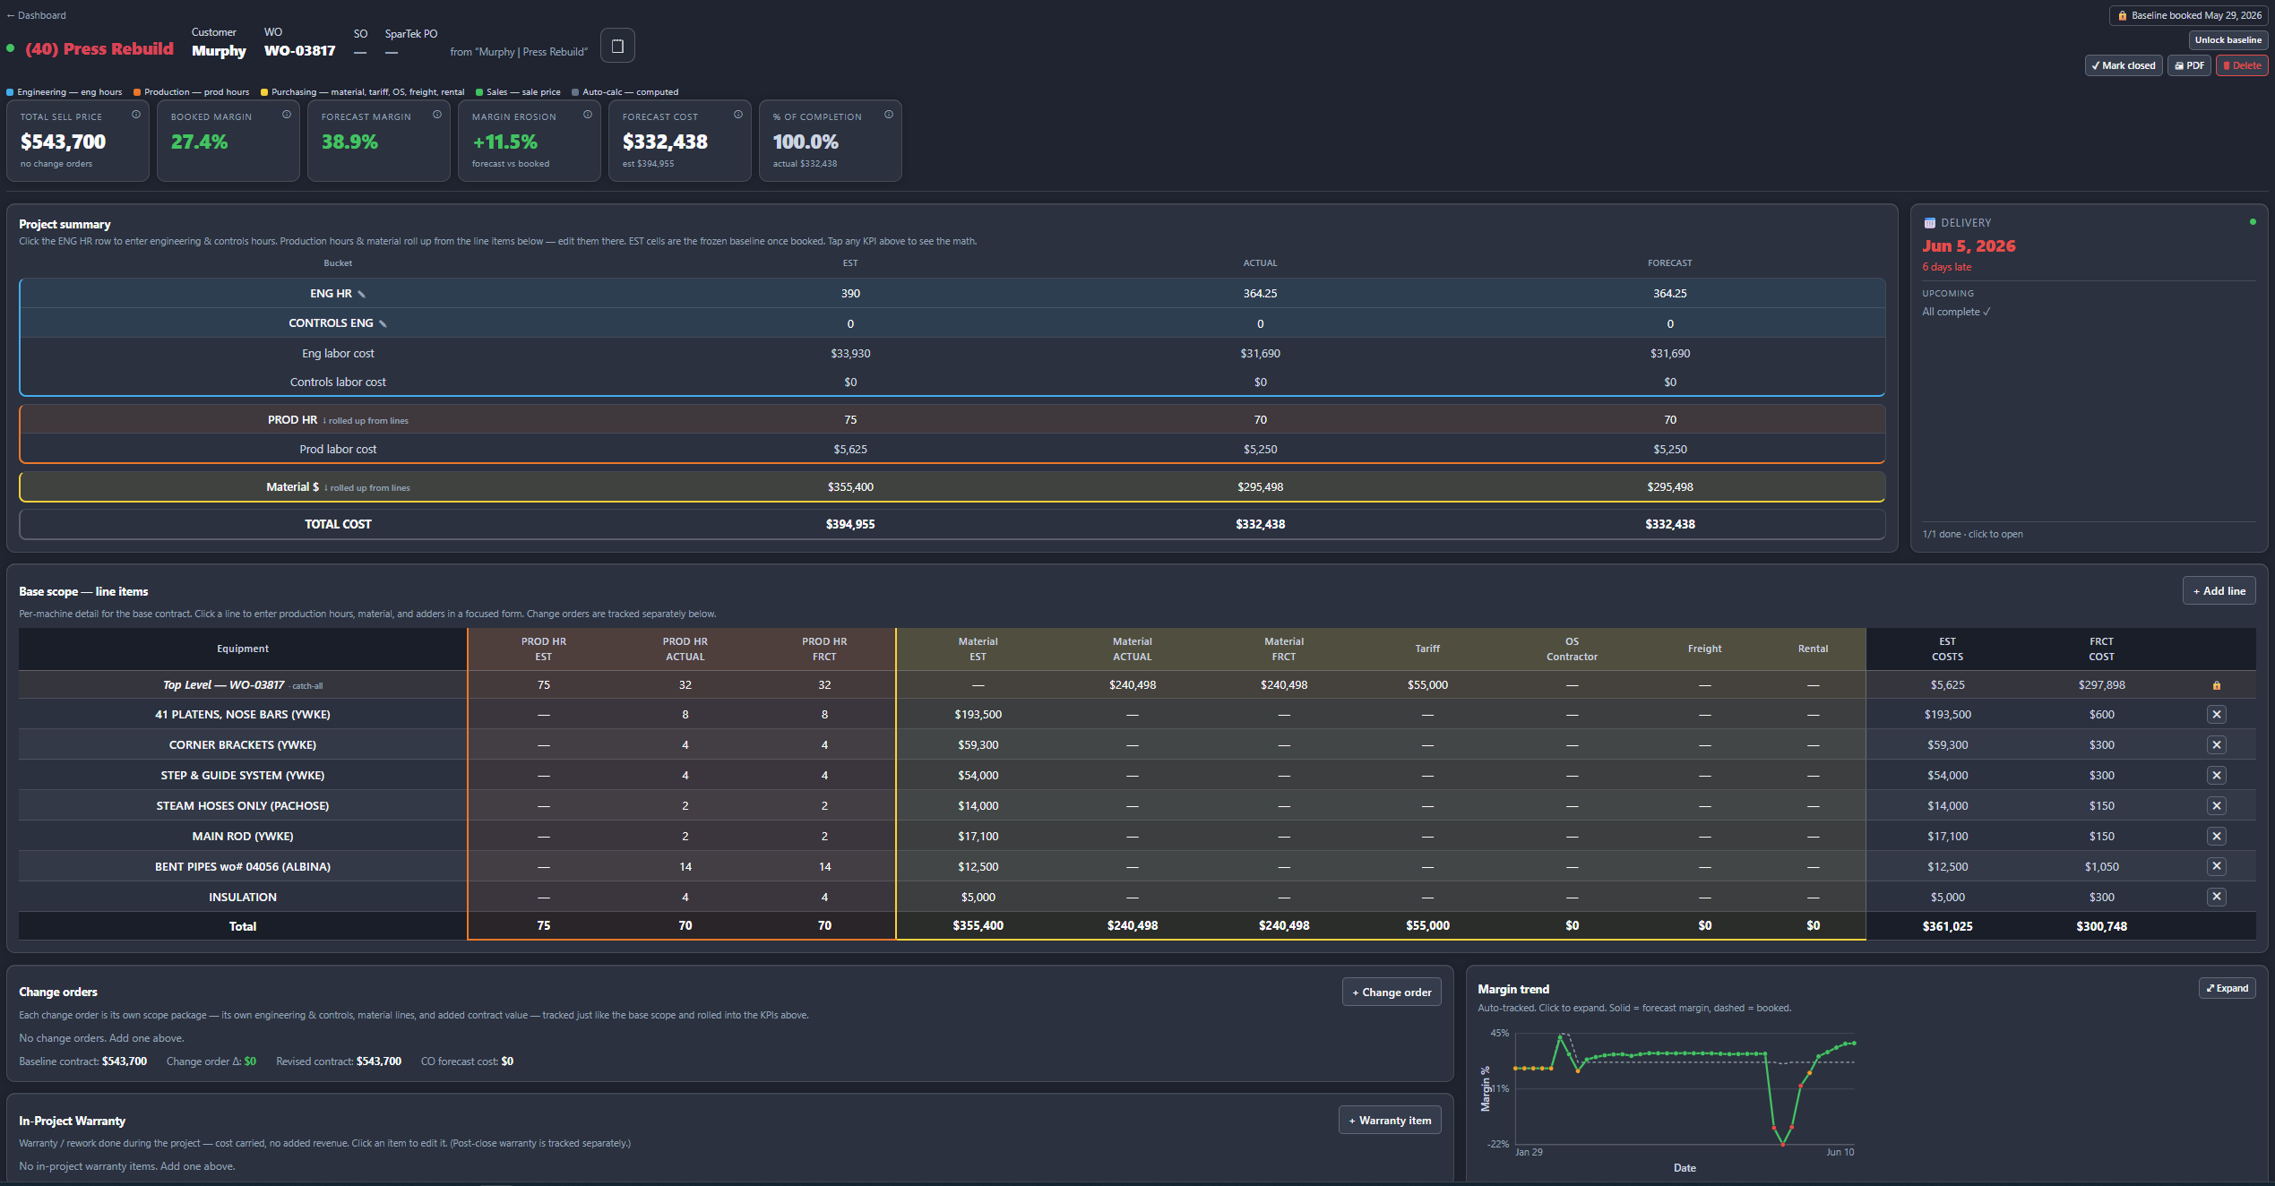Open the info icon on Total Sell Price card
Screen dimensions: 2275x1186
pos(136,115)
